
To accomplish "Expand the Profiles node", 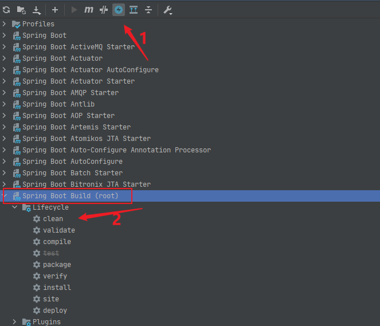I will tap(4, 23).
